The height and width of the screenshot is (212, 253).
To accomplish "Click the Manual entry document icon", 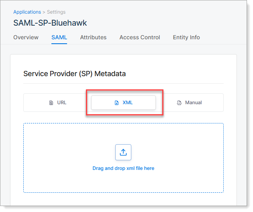I will (x=179, y=103).
